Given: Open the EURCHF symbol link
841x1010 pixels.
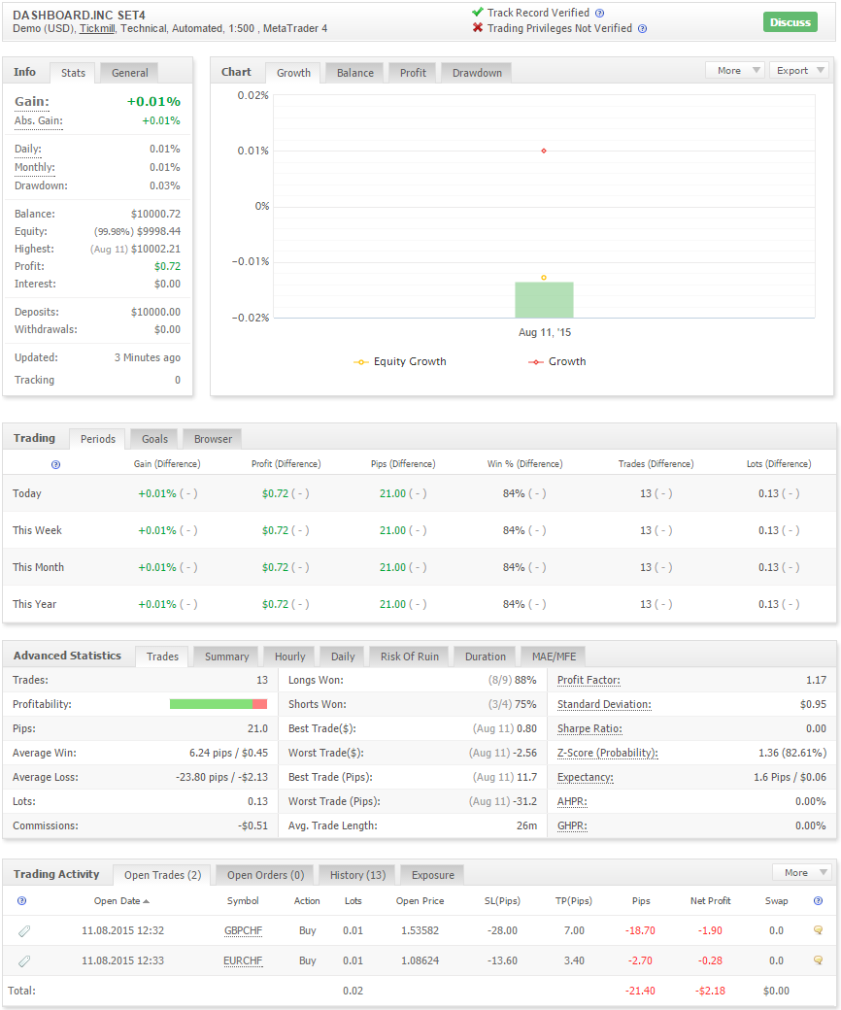Looking at the screenshot, I should tap(243, 961).
